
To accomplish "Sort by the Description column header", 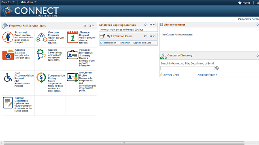I will pyautogui.click(x=110, y=43).
